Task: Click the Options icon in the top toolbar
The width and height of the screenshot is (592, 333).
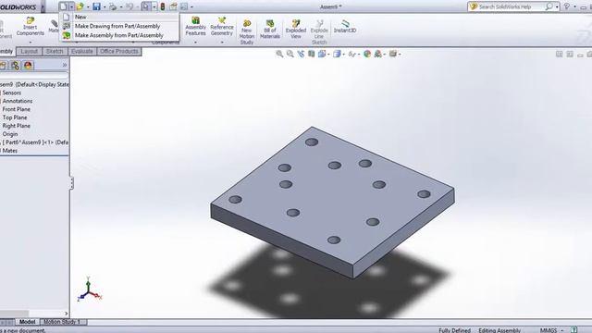Action: click(184, 6)
